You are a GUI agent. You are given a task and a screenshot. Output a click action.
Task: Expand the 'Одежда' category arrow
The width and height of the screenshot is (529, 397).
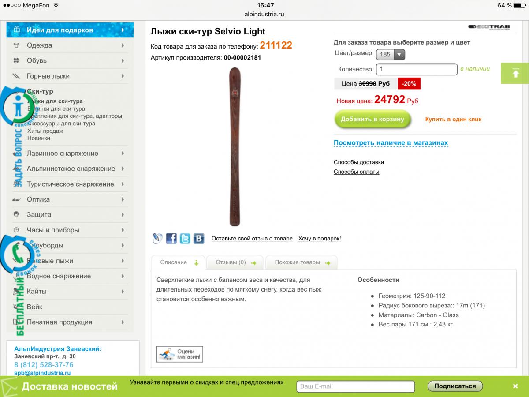(123, 45)
